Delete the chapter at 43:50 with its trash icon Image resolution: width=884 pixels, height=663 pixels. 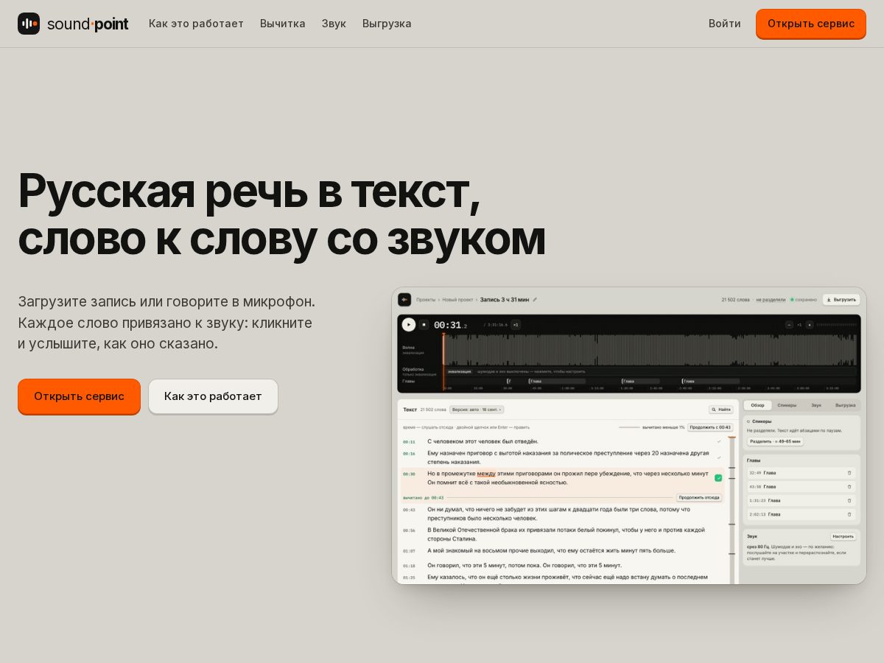[849, 487]
